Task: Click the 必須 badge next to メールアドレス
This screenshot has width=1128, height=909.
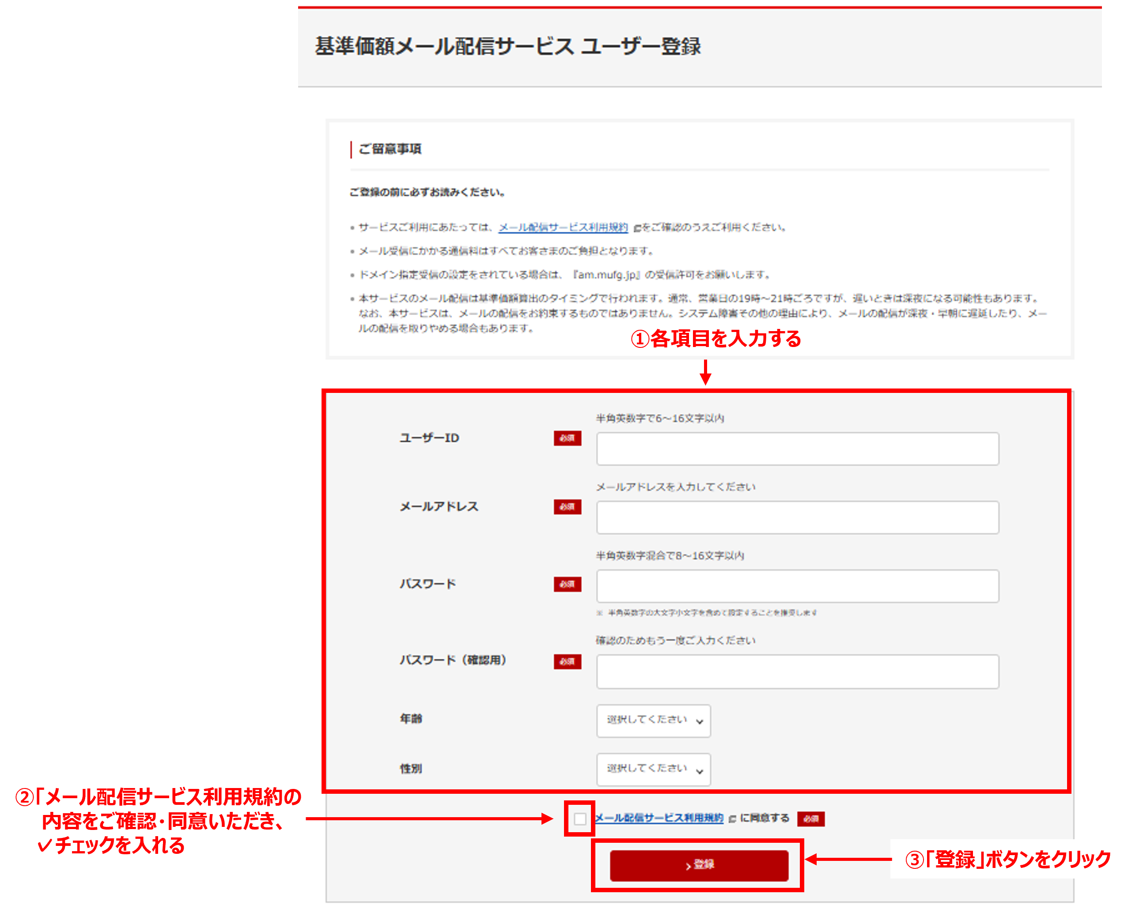Action: (x=568, y=507)
